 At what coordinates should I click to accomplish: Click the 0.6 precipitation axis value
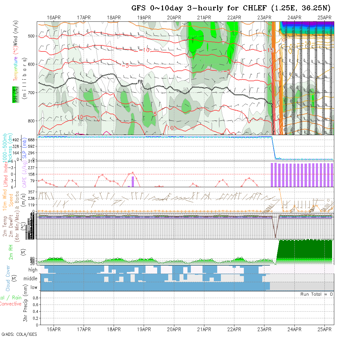click(x=36, y=305)
